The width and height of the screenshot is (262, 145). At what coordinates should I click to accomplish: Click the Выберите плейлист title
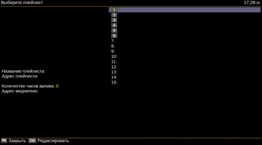[22, 3]
